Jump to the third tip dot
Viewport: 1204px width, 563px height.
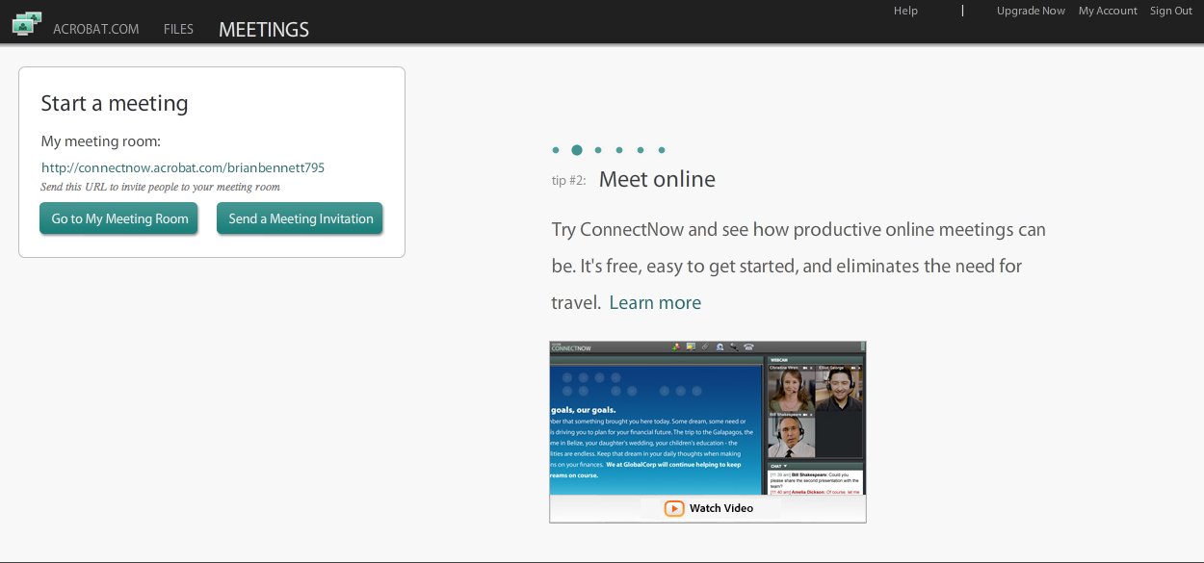[x=598, y=150]
